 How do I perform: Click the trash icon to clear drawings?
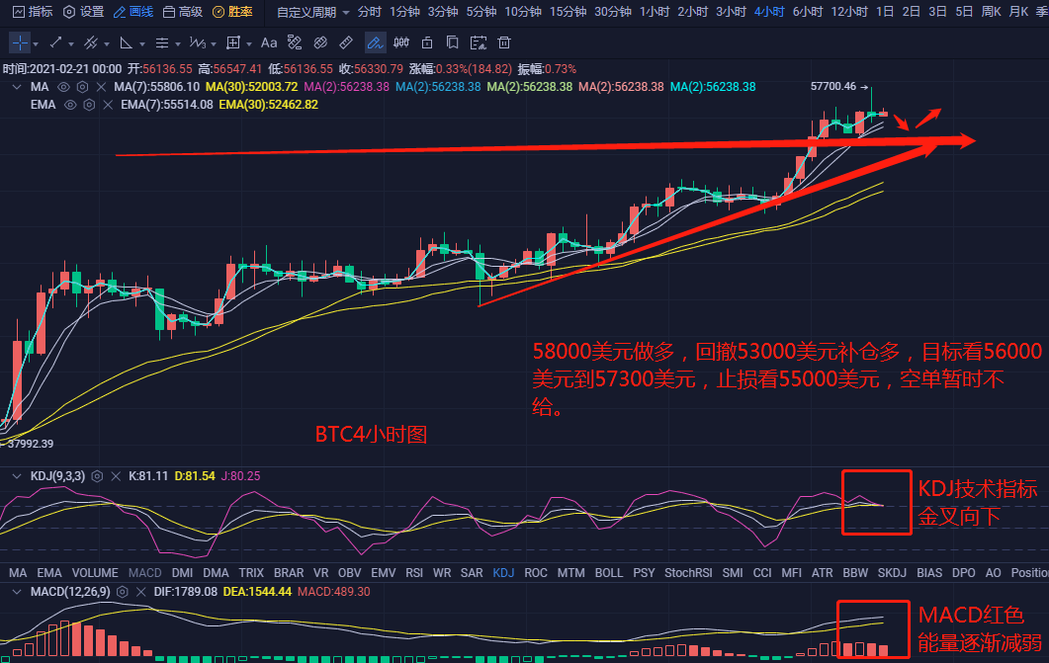tap(504, 42)
